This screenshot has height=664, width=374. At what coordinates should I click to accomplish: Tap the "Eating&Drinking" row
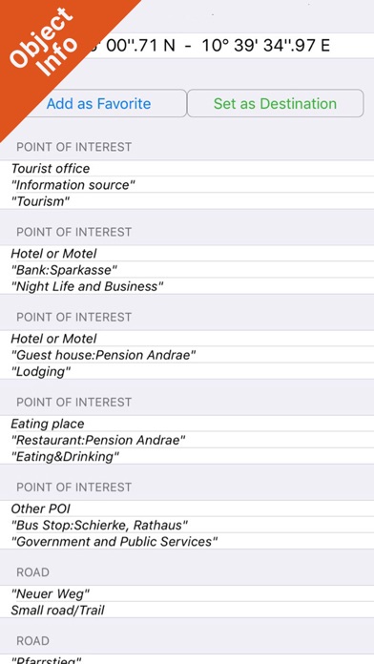[187, 456]
